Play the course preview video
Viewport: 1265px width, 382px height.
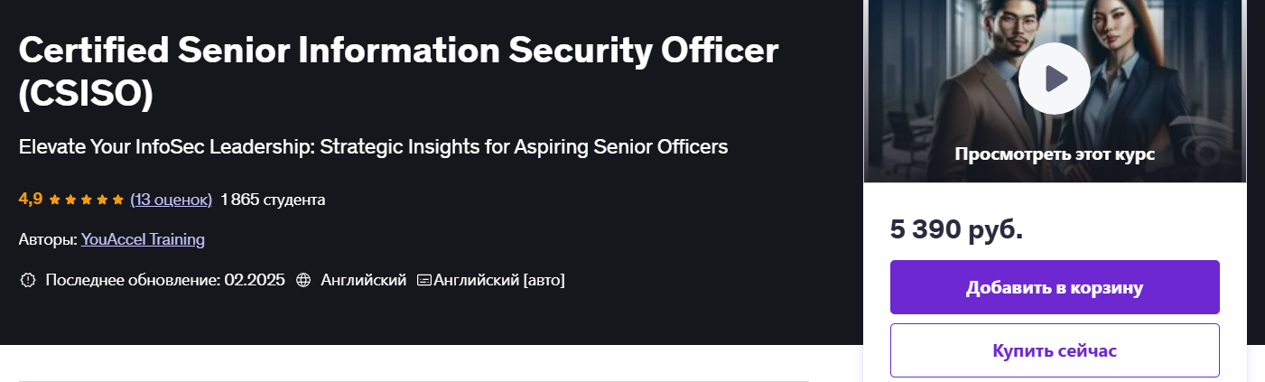[1054, 79]
